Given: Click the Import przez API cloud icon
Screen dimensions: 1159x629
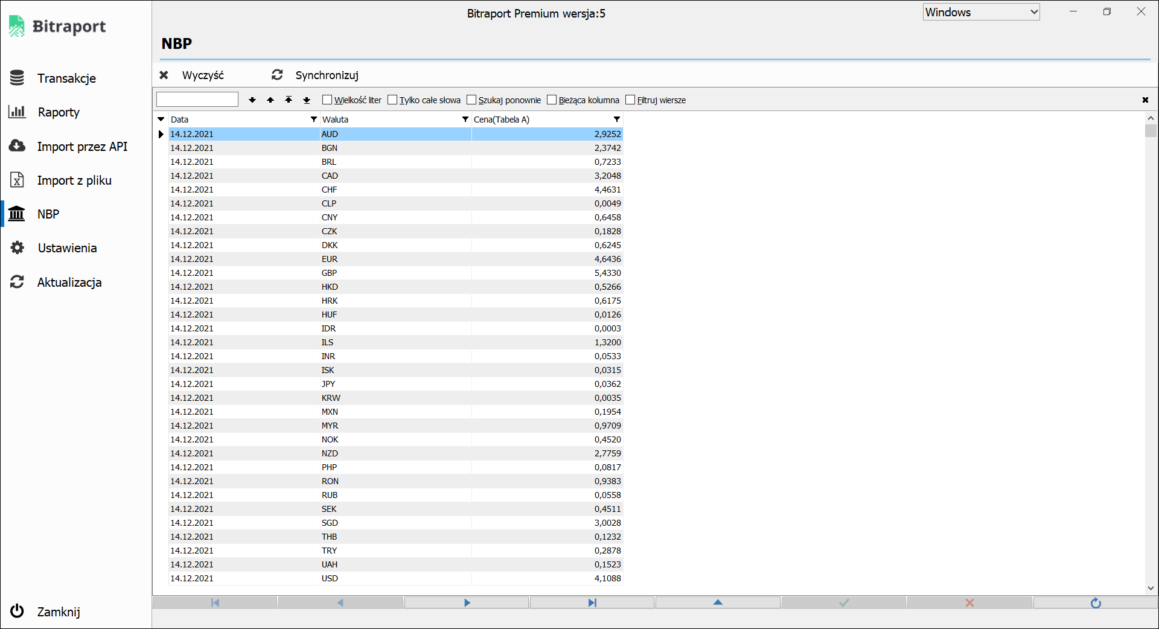Looking at the screenshot, I should [x=17, y=146].
